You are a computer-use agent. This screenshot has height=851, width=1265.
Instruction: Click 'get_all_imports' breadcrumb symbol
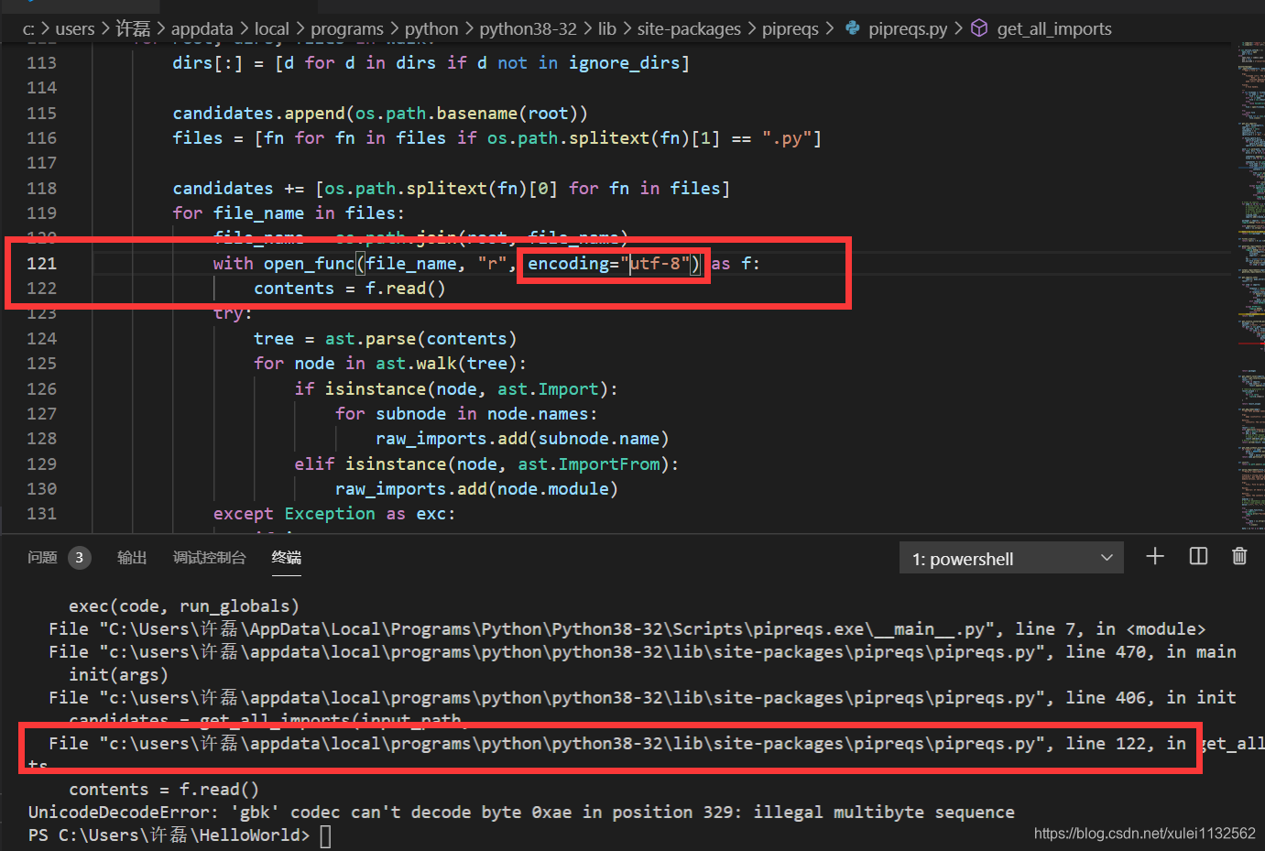pyautogui.click(x=1054, y=28)
